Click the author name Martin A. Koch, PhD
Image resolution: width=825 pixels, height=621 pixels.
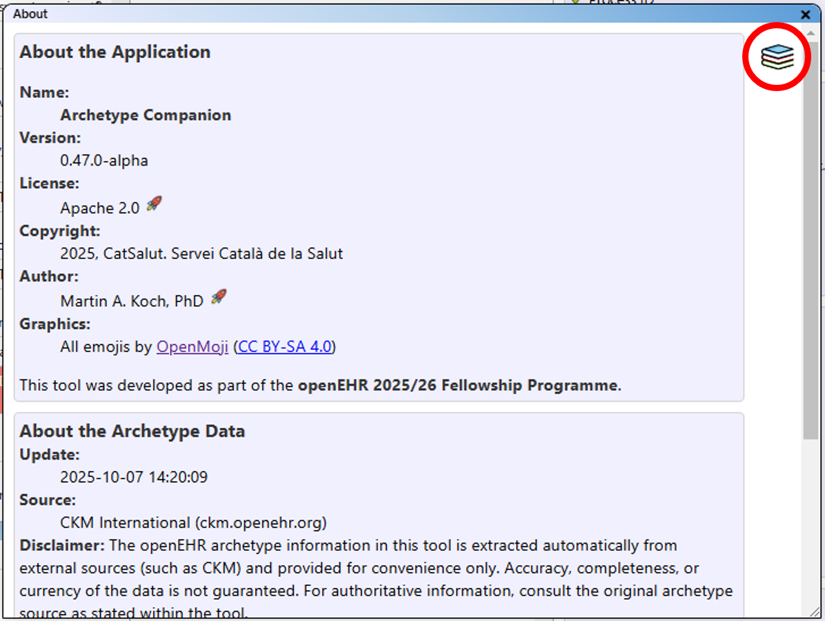(132, 301)
